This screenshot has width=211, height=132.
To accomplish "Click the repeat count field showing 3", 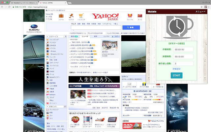I will pyautogui.click(x=183, y=63).
